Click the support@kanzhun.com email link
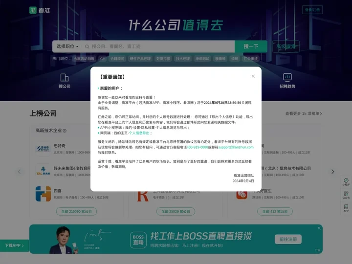352x264 pixels. (x=236, y=147)
